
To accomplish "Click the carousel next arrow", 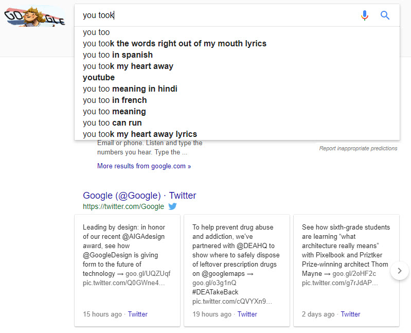I will click(399, 271).
